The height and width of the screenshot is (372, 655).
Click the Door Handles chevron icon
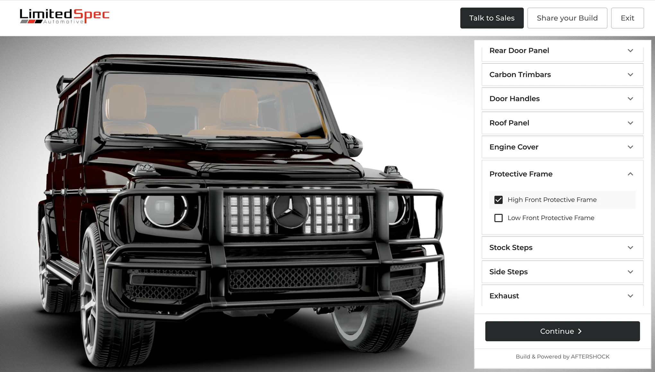pos(630,99)
